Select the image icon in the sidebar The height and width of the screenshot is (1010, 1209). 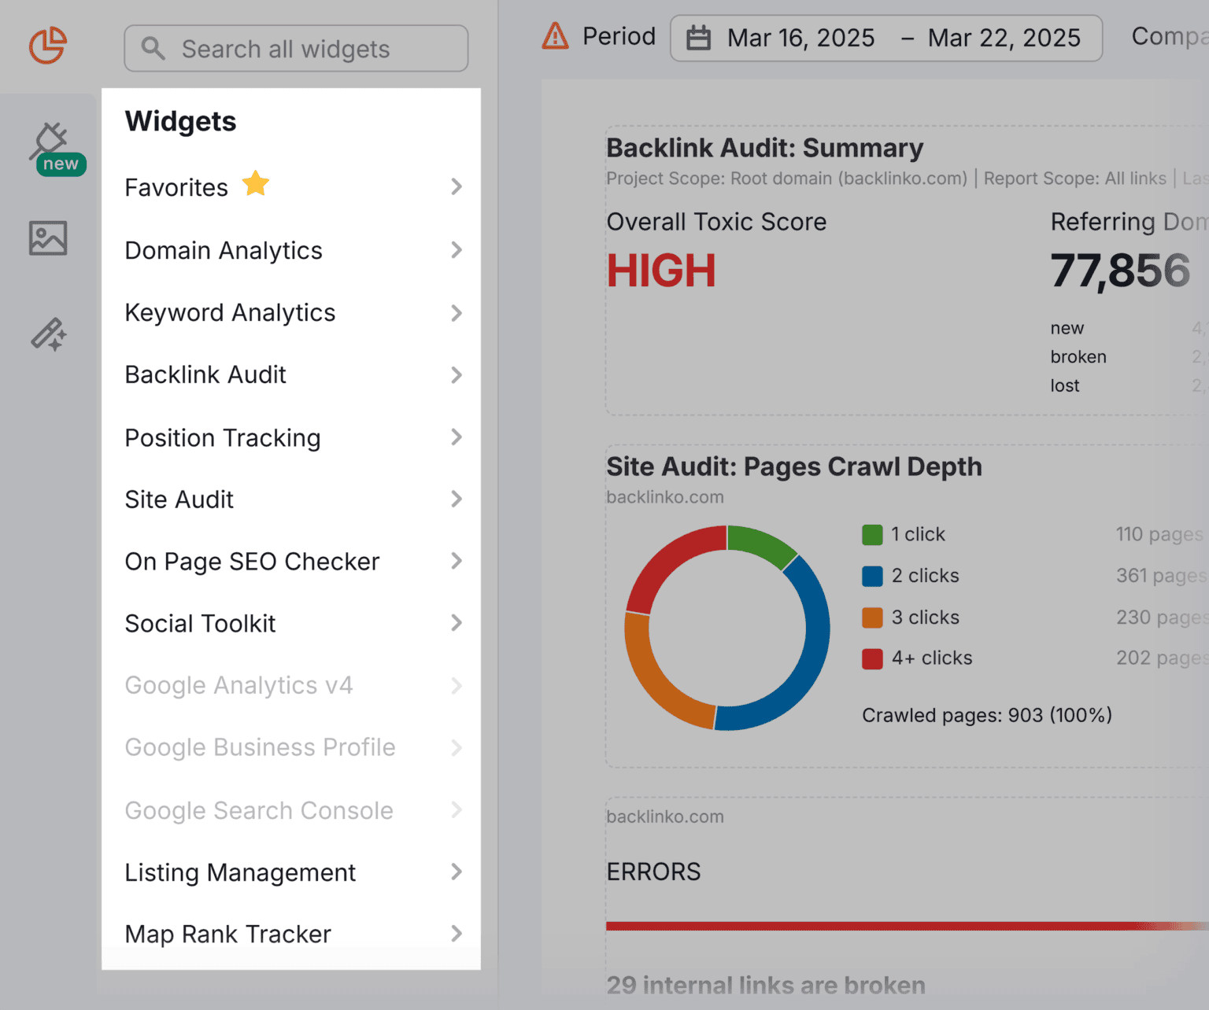(48, 238)
